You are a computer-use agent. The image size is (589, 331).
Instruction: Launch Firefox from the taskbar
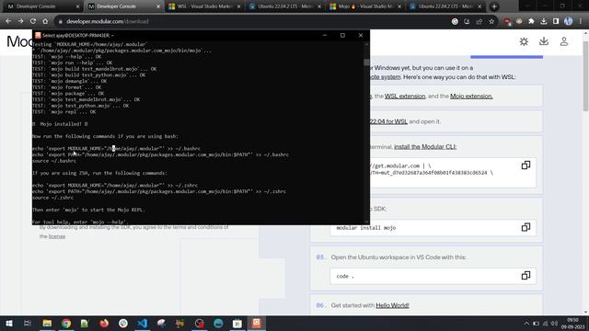[x=104, y=323]
